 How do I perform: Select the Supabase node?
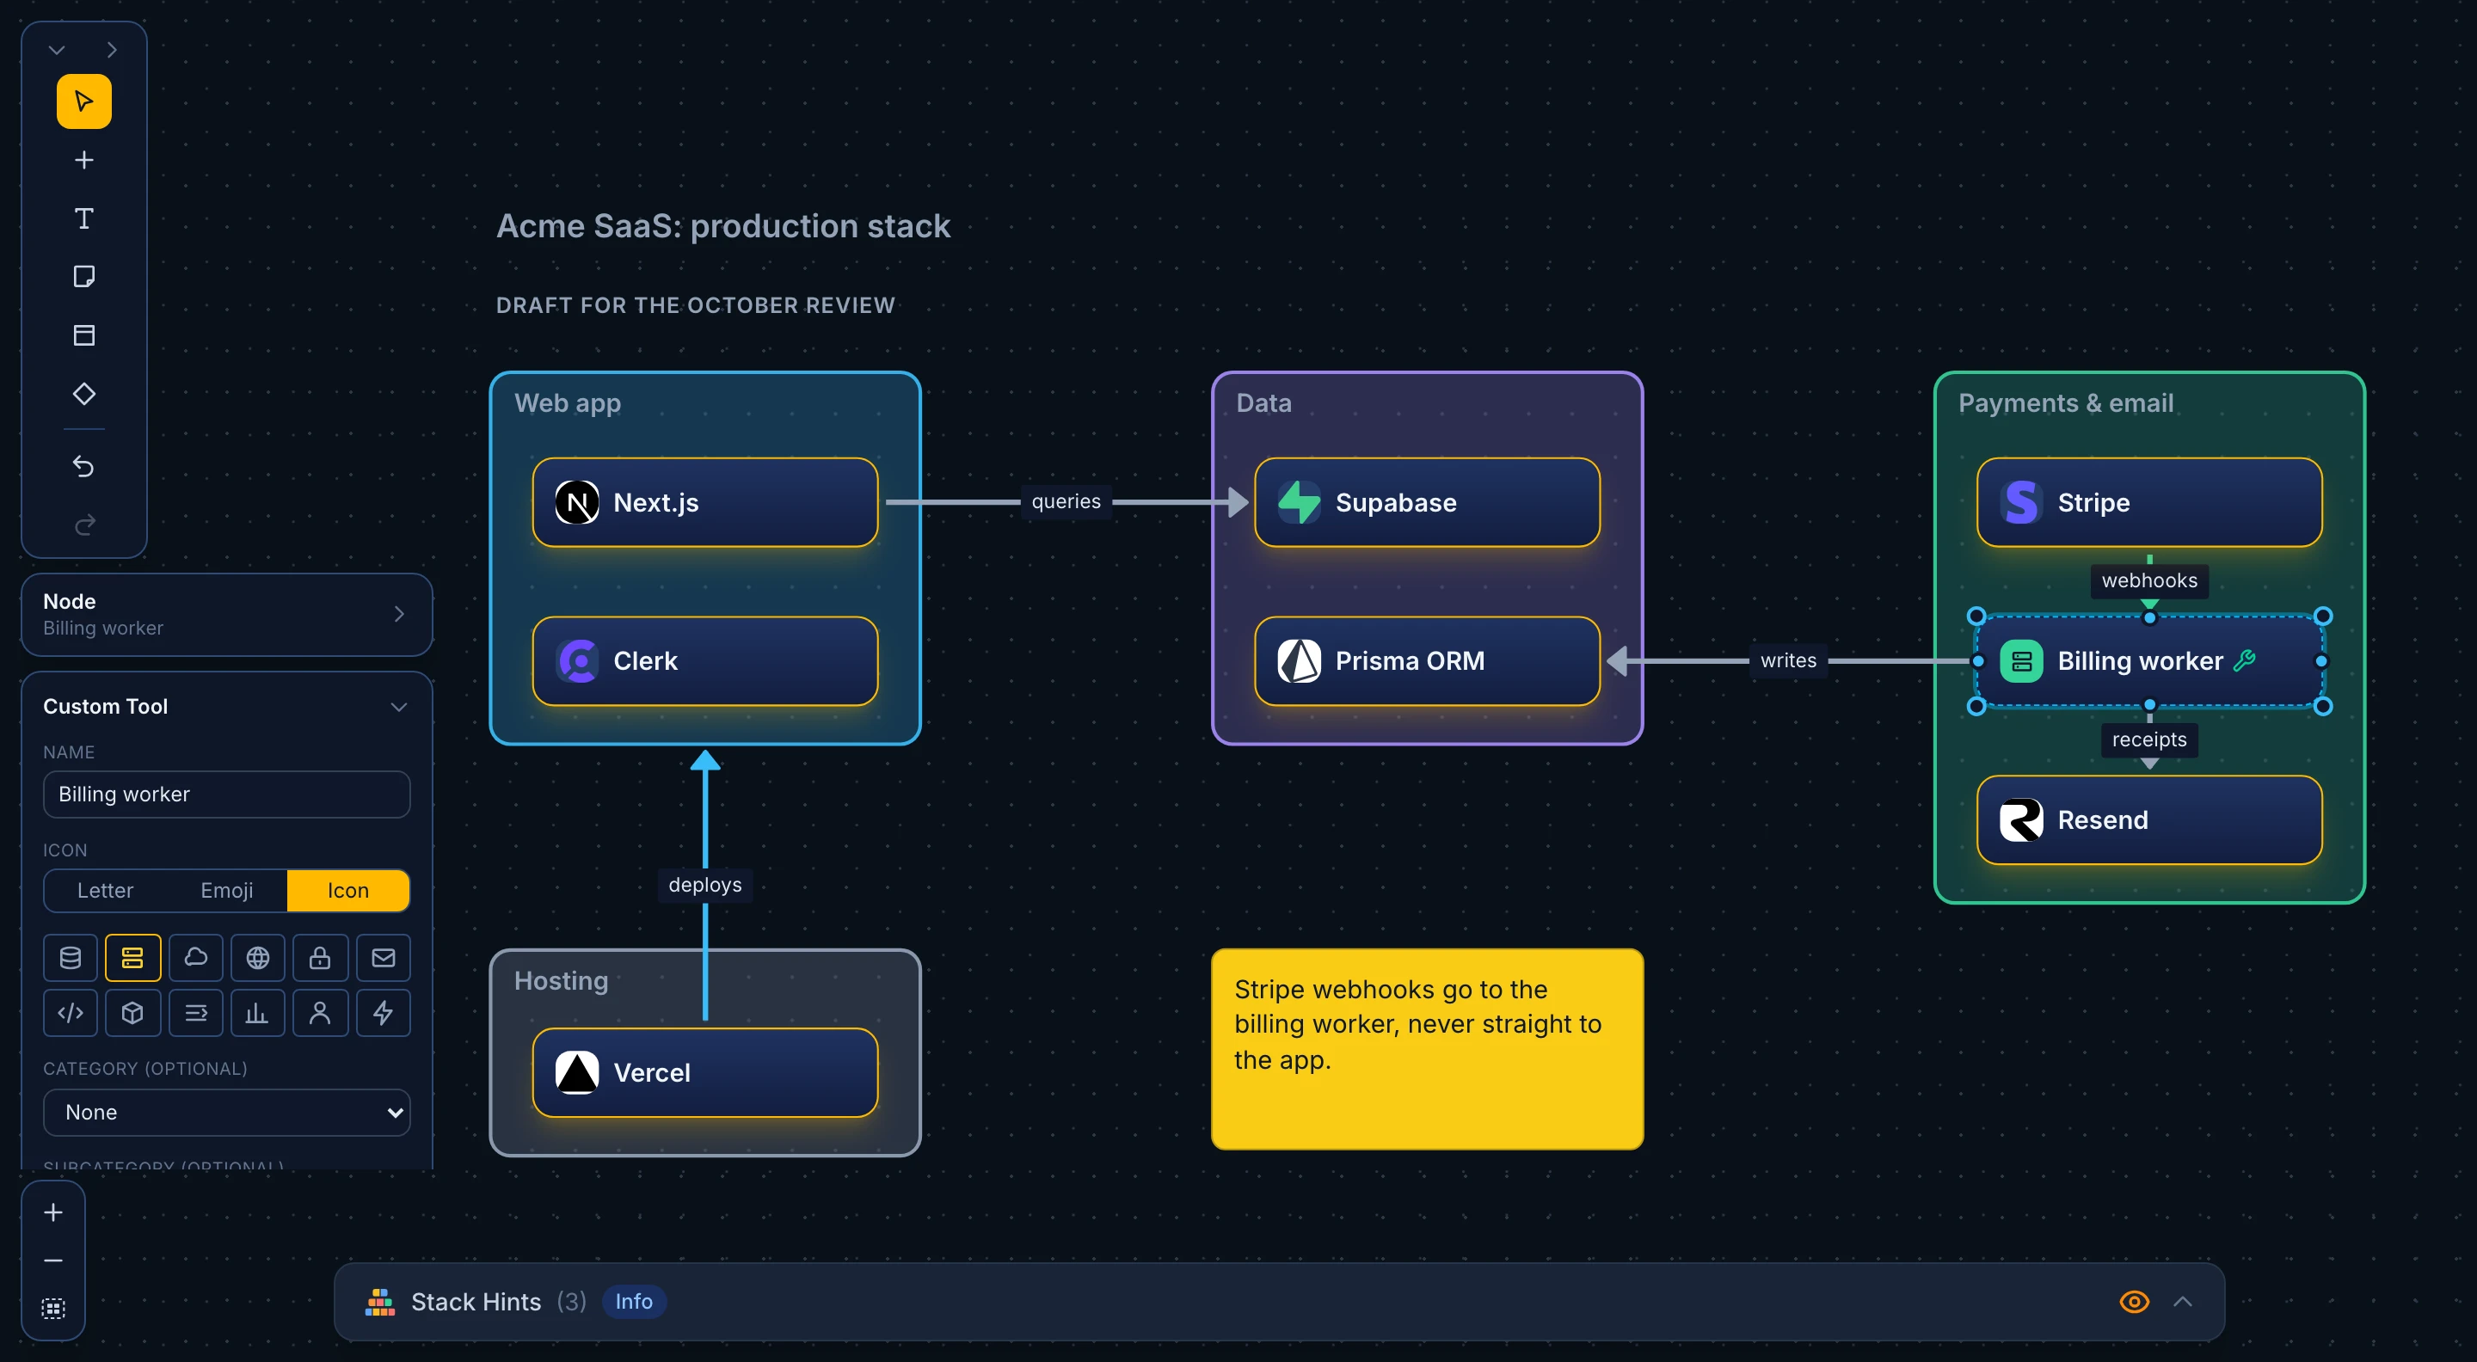1427,502
